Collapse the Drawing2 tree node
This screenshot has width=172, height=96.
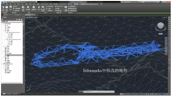(x=2, y=24)
